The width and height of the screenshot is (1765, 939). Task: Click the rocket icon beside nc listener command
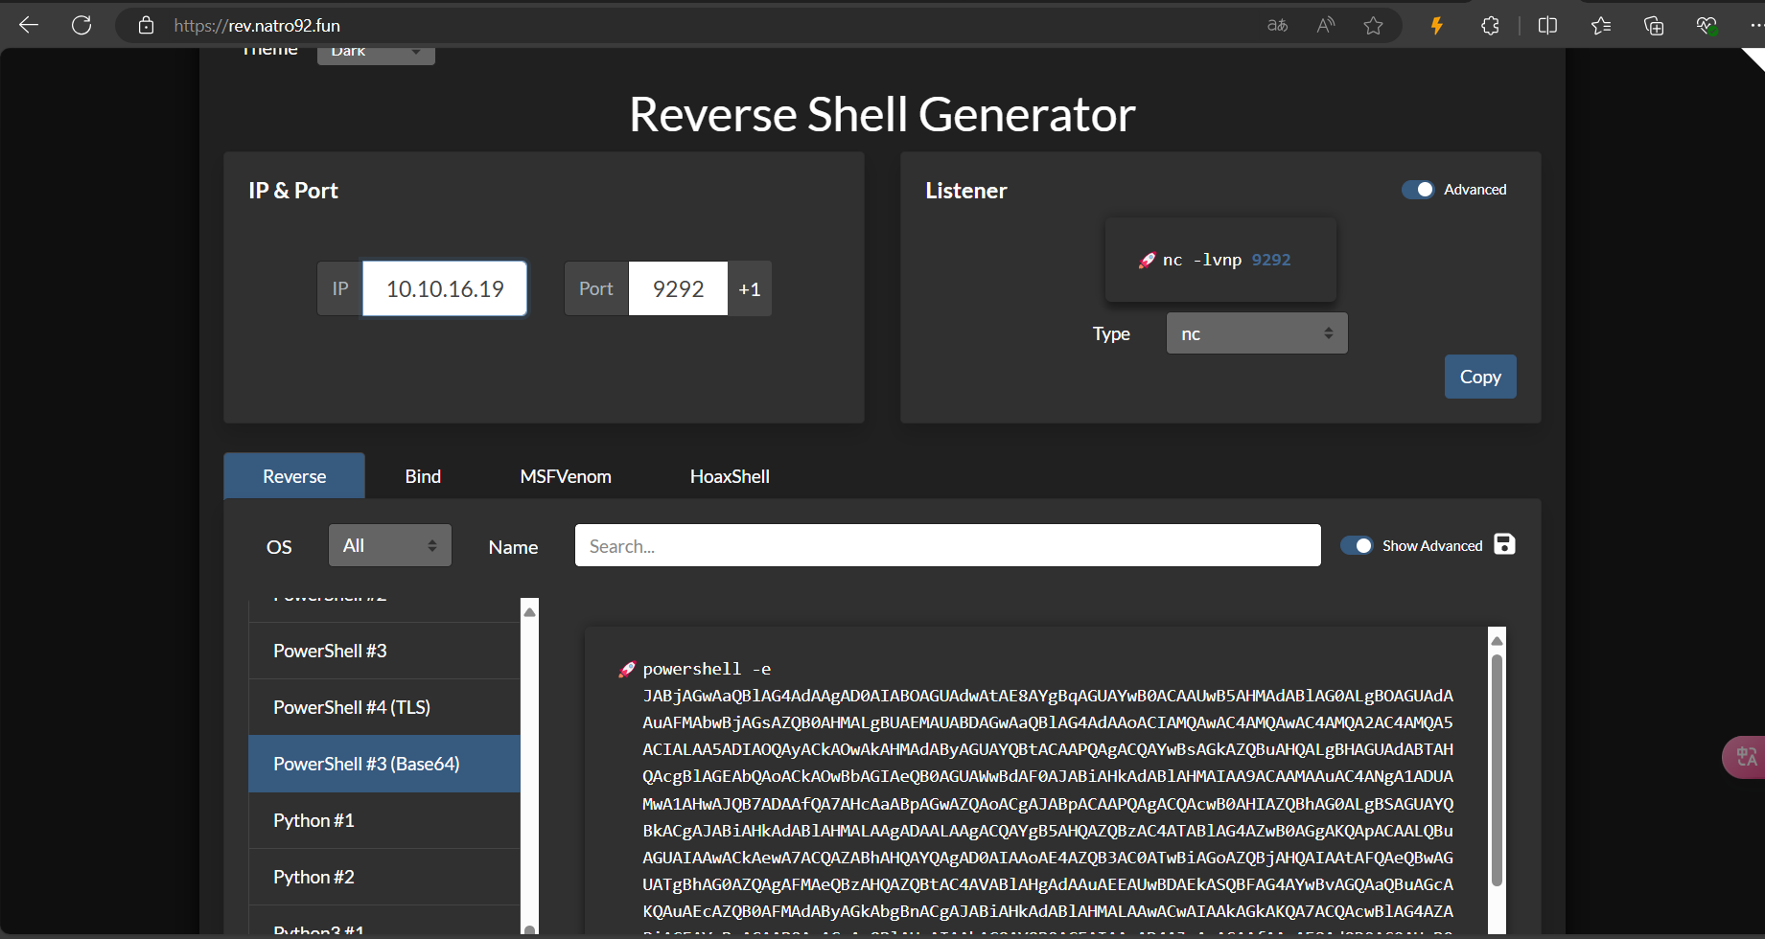tap(1147, 261)
